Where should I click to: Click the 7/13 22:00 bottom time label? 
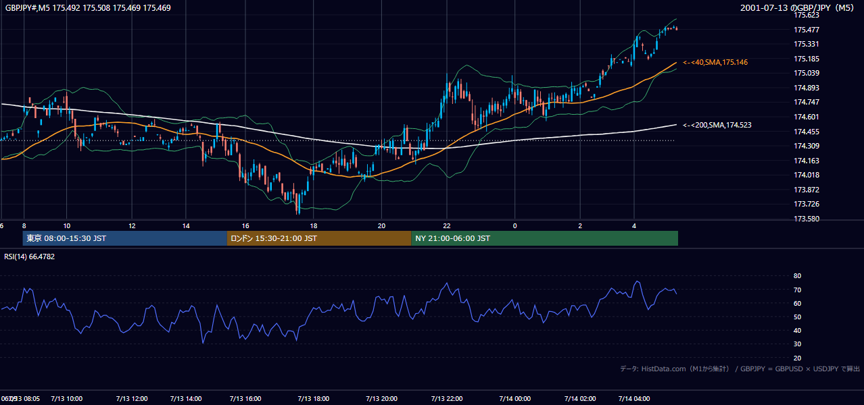point(446,399)
